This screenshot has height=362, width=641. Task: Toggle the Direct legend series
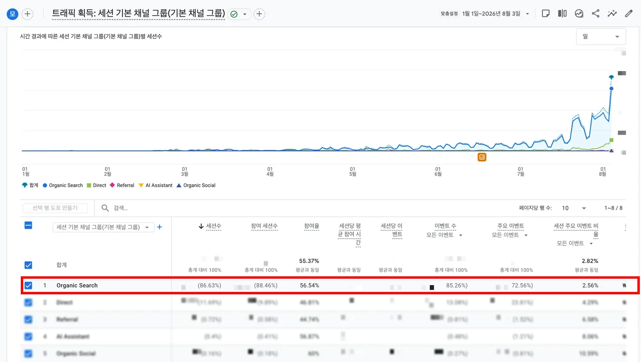point(97,185)
